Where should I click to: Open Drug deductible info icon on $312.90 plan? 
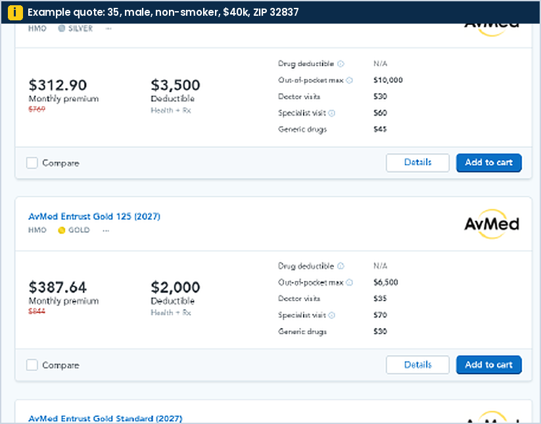point(341,64)
